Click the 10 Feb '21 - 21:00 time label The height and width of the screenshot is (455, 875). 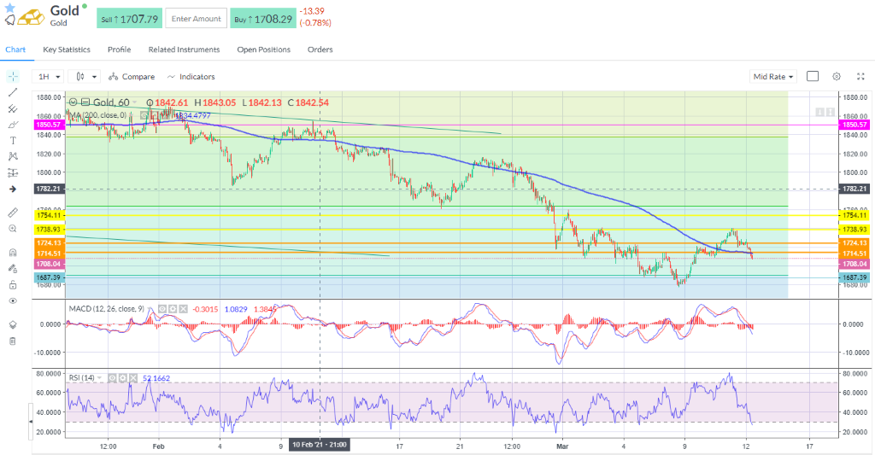point(320,445)
